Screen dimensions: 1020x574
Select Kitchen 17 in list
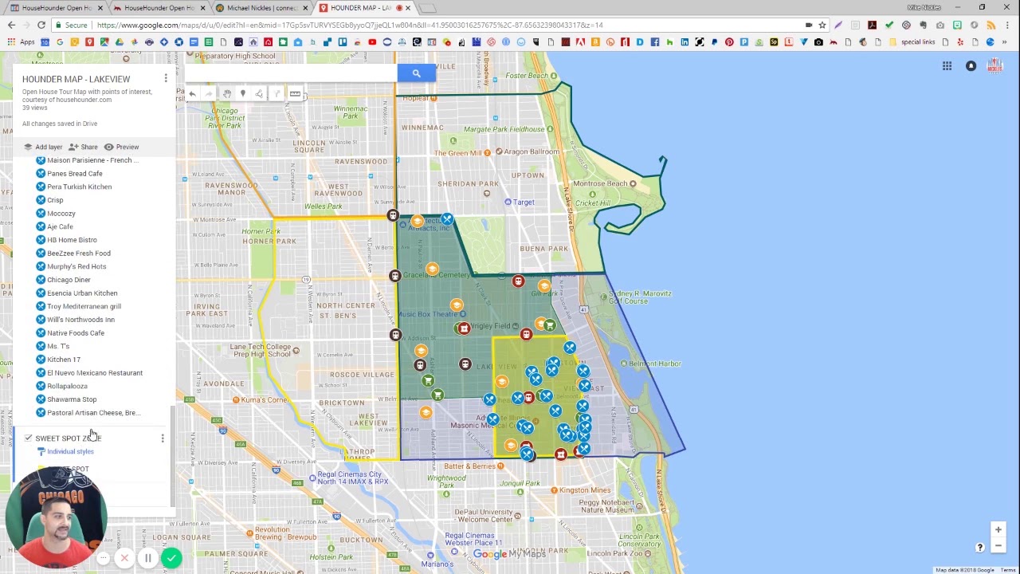pyautogui.click(x=64, y=360)
